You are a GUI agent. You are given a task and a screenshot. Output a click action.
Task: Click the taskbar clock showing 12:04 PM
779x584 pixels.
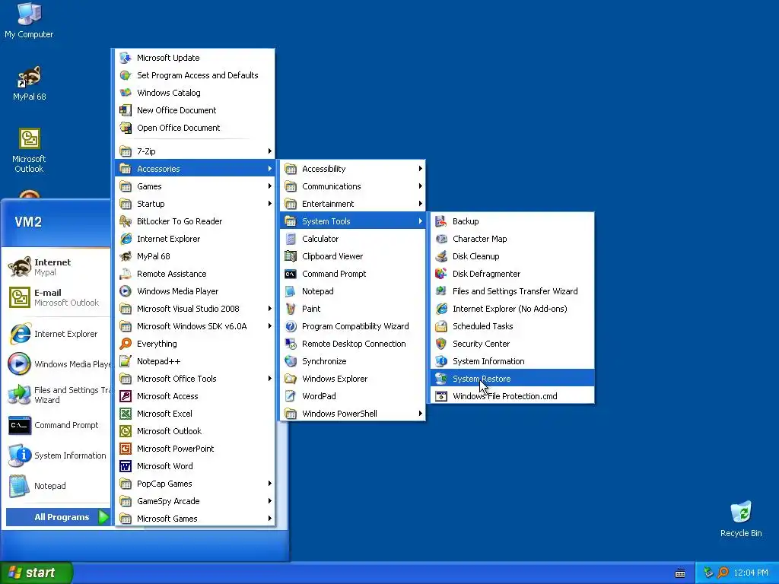pos(751,573)
